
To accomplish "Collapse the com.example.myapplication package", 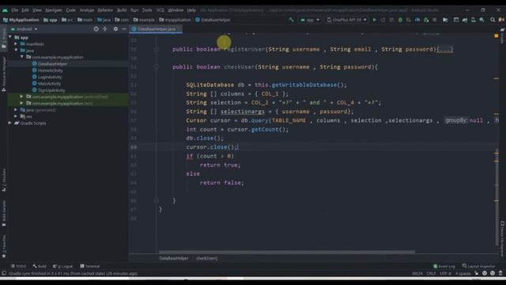I will 22,57.
